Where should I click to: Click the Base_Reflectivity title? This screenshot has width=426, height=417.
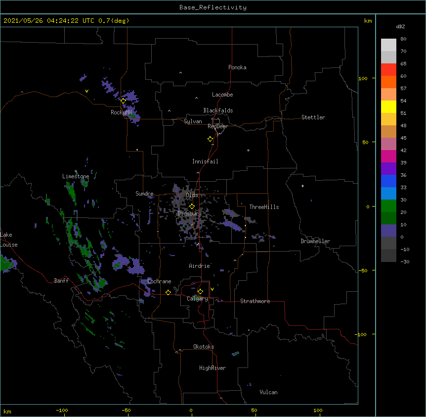[x=213, y=7]
